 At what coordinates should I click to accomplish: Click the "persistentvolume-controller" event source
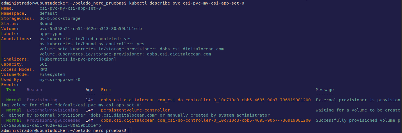click(x=135, y=110)
